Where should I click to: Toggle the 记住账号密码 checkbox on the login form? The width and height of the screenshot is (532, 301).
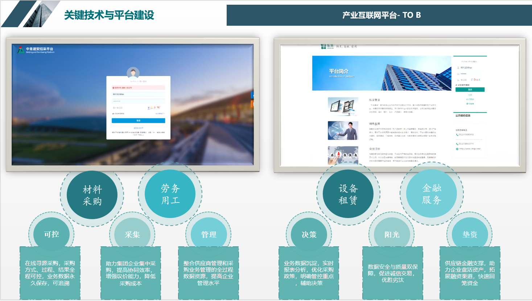[x=112, y=113]
